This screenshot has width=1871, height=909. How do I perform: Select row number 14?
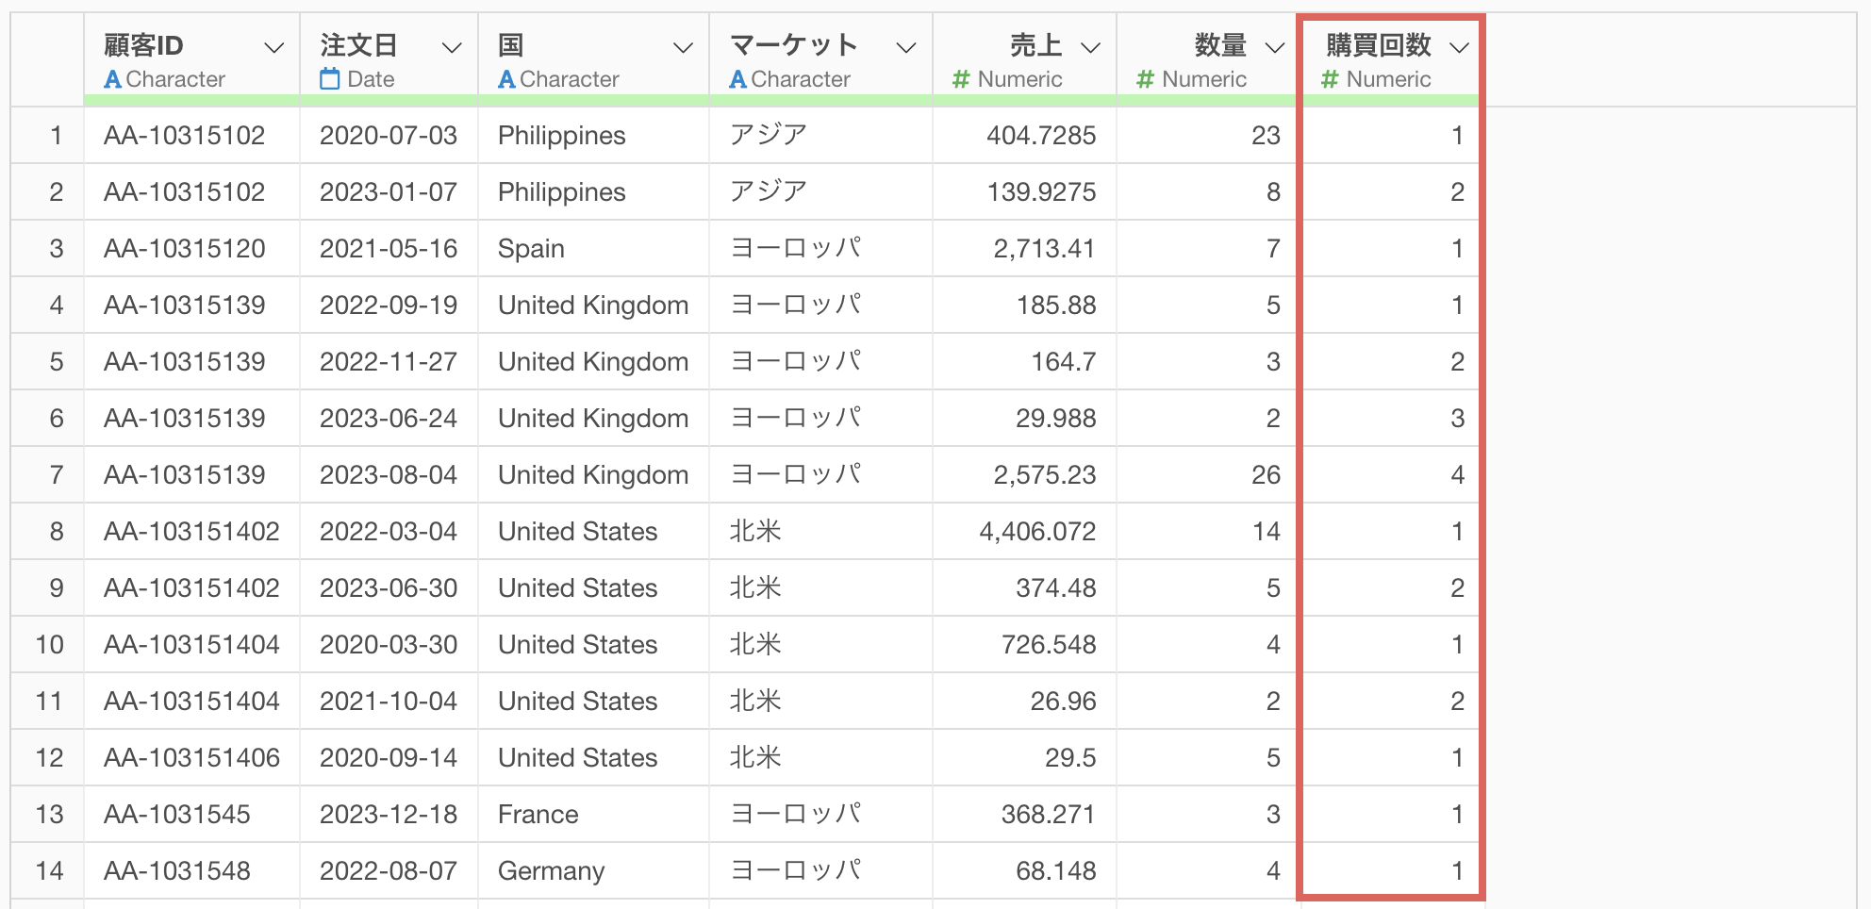pos(50,871)
